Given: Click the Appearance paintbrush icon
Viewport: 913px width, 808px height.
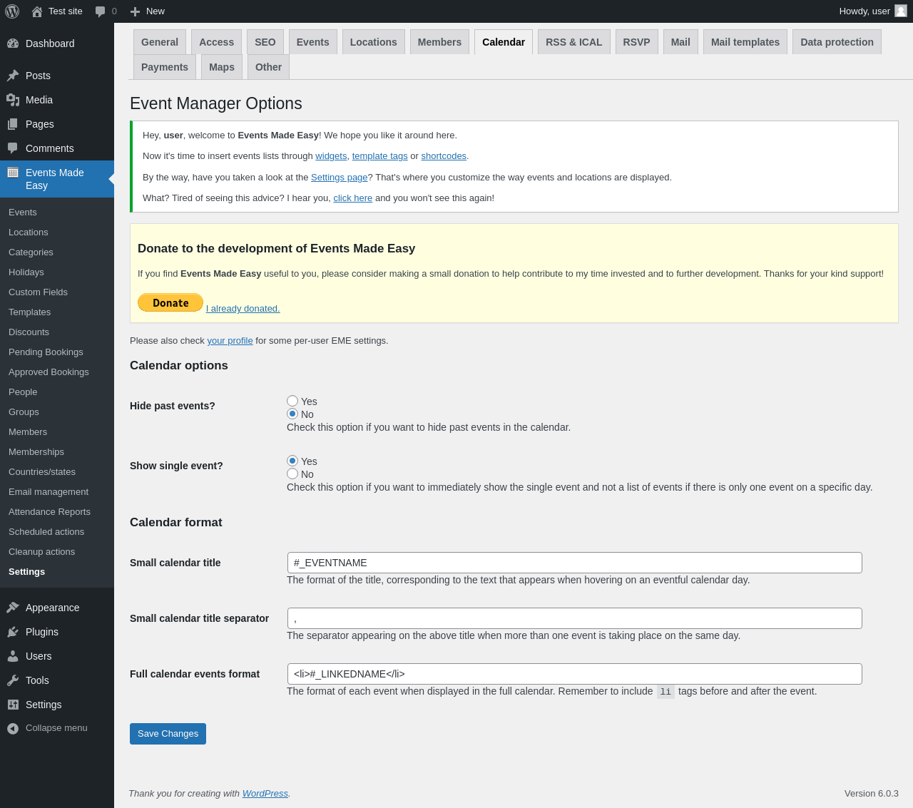Looking at the screenshot, I should (x=13, y=608).
